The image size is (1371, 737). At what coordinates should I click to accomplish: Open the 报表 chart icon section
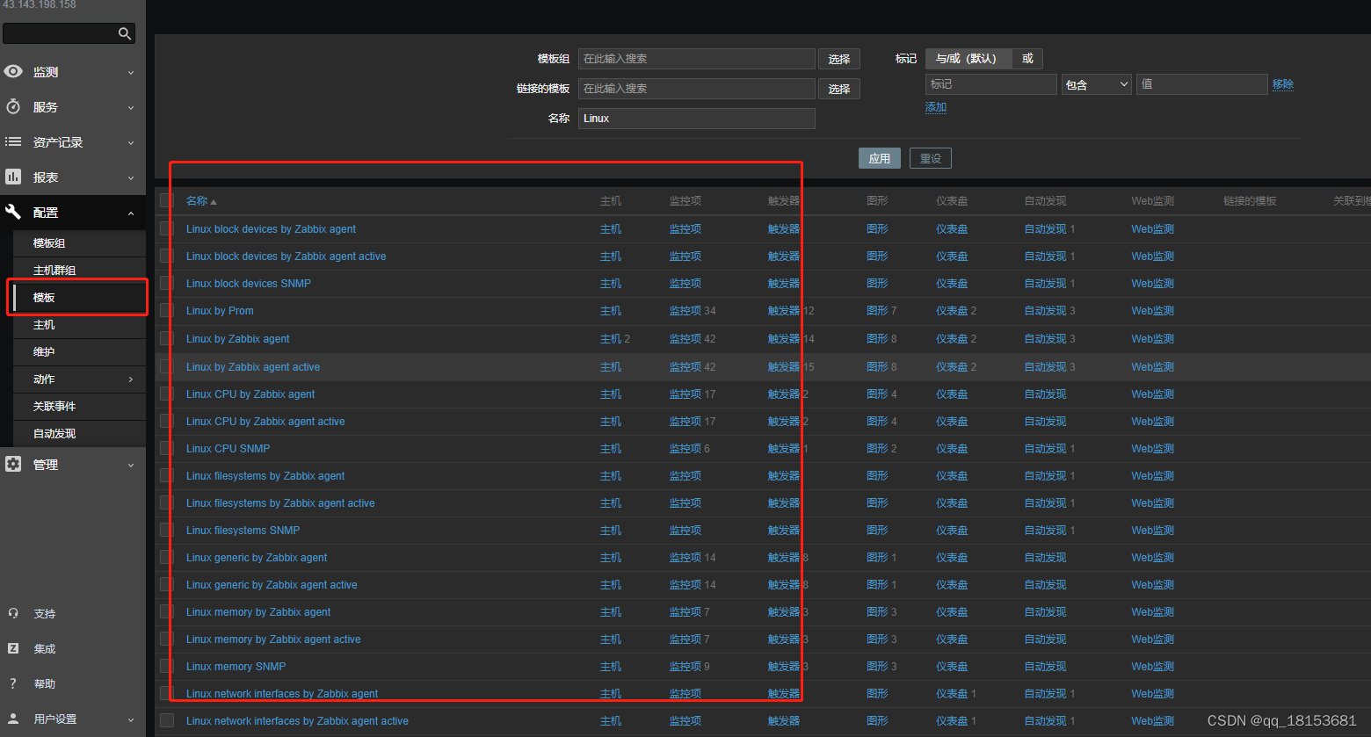pos(13,177)
